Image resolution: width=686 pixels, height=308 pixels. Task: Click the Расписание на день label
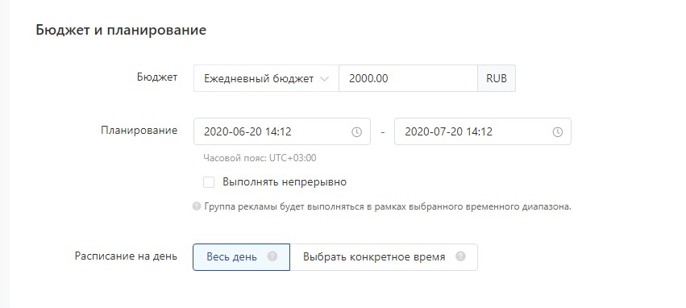(x=126, y=256)
